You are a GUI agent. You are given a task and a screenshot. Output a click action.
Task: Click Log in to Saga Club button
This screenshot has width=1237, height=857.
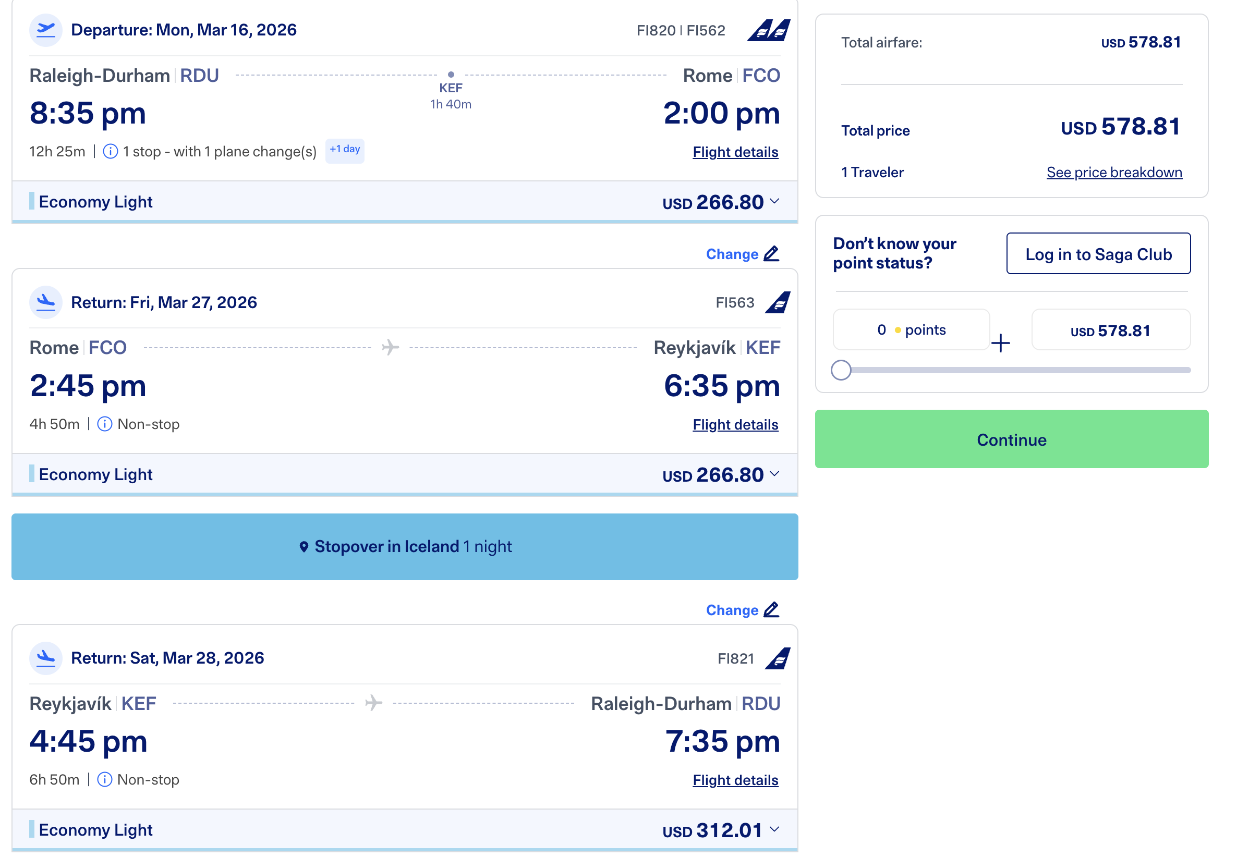coord(1098,254)
